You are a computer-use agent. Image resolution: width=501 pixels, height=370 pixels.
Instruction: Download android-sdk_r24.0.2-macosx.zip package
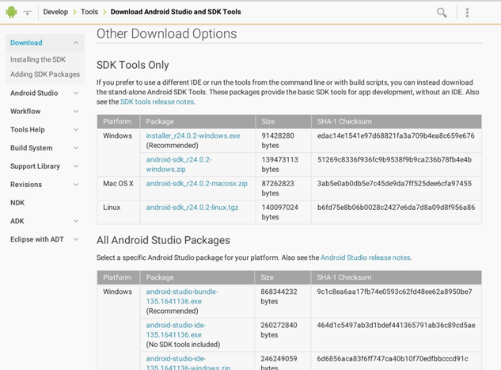point(196,183)
